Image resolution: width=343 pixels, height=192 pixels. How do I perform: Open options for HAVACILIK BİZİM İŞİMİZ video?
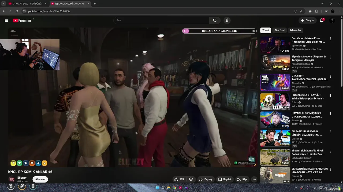(330, 113)
